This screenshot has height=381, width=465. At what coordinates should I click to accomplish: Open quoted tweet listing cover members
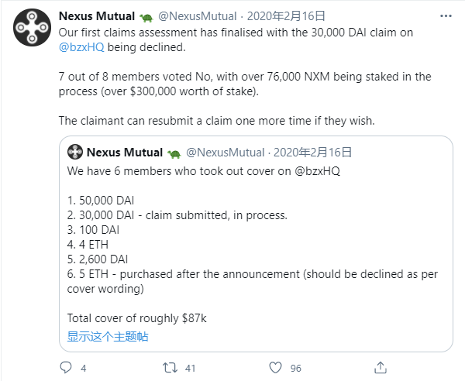[256, 240]
